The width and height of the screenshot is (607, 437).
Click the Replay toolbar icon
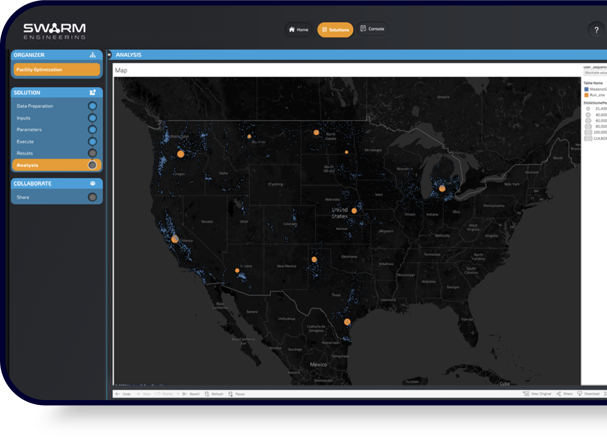[158, 394]
